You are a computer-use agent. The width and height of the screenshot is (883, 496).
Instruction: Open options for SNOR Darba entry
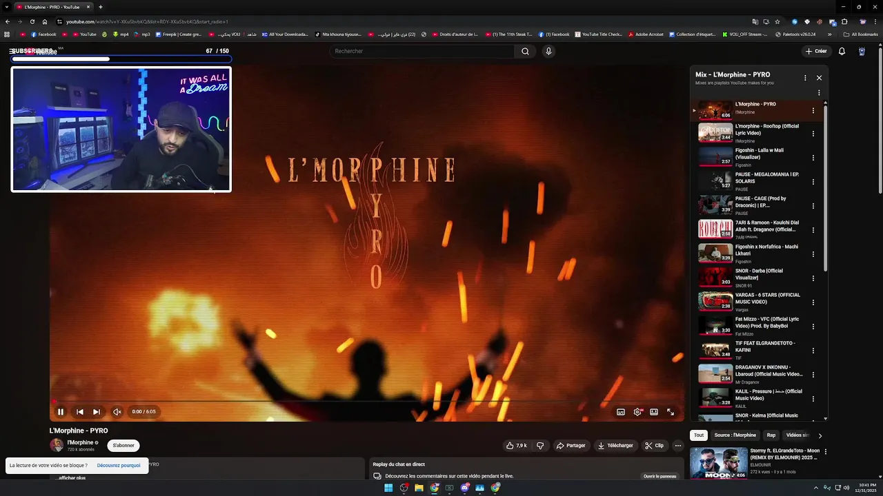coord(813,278)
